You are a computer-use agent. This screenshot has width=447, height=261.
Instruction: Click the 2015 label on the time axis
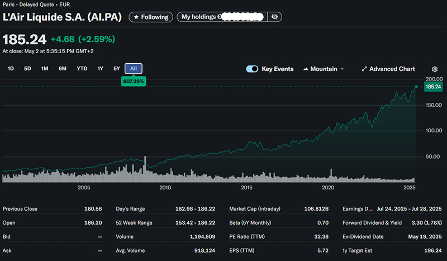[246, 187]
